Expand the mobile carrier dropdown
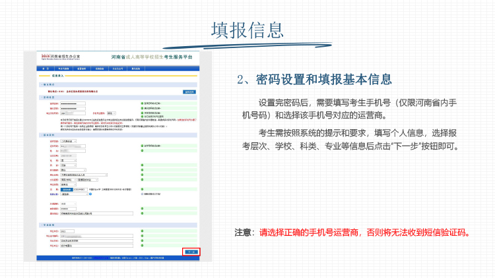The height and width of the screenshot is (278, 495). 112,113
